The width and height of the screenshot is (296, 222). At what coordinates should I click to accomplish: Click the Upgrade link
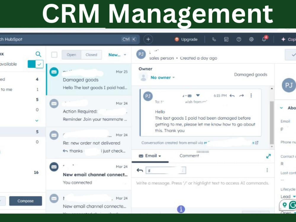(186, 39)
